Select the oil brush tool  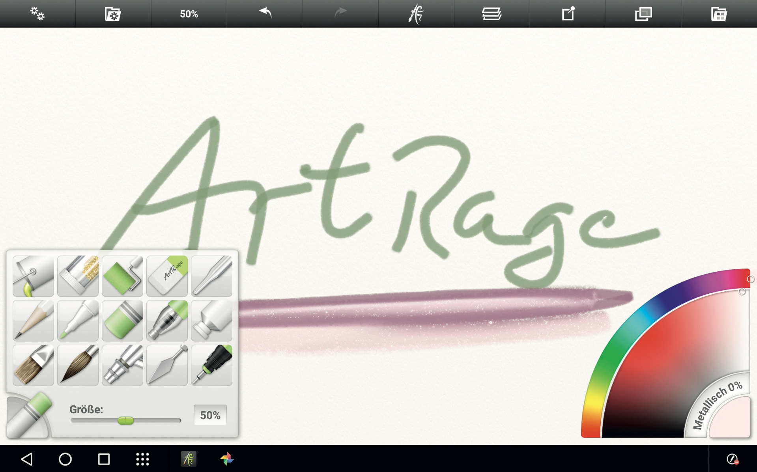(x=33, y=365)
